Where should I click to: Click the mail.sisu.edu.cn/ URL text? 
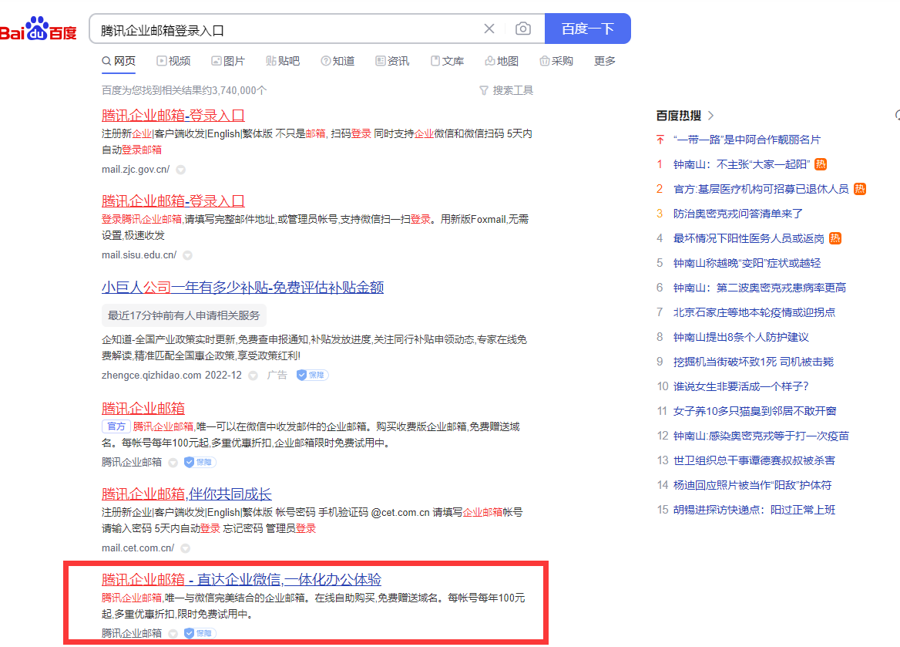coord(139,255)
